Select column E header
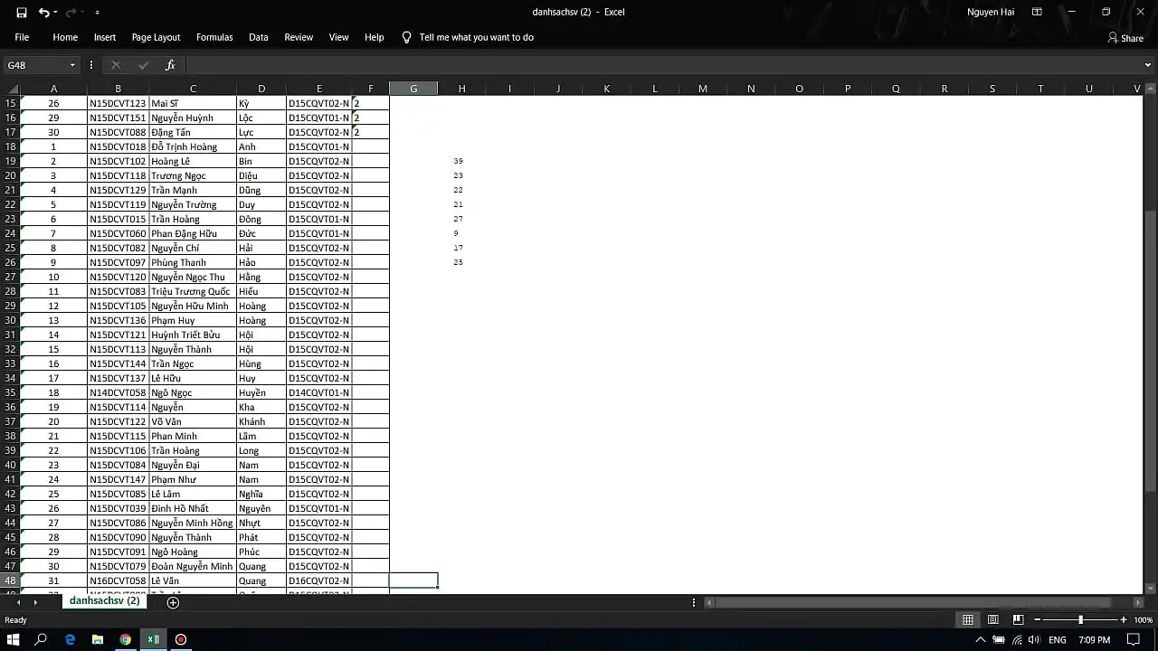This screenshot has width=1158, height=651. tap(319, 89)
